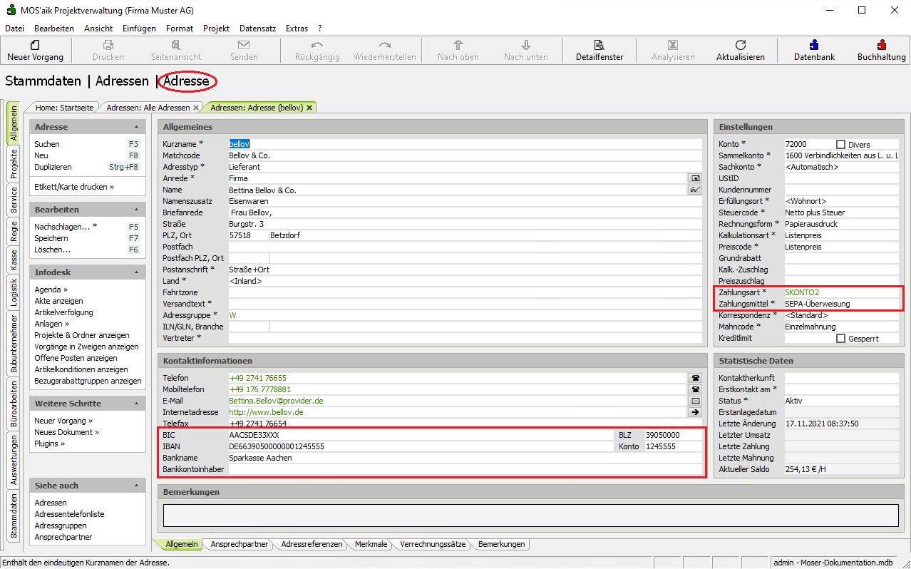Click the Drucken toolbar icon

[x=108, y=45]
